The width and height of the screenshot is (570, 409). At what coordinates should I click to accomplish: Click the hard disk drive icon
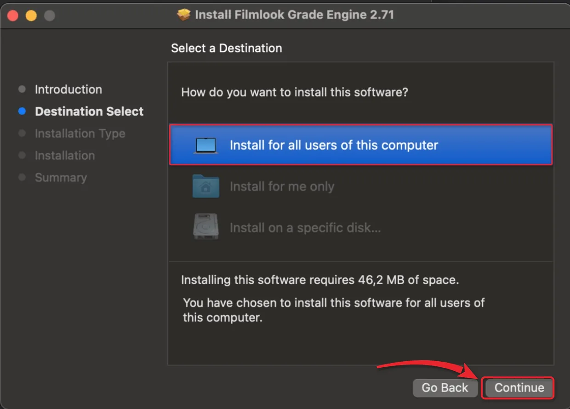point(205,227)
